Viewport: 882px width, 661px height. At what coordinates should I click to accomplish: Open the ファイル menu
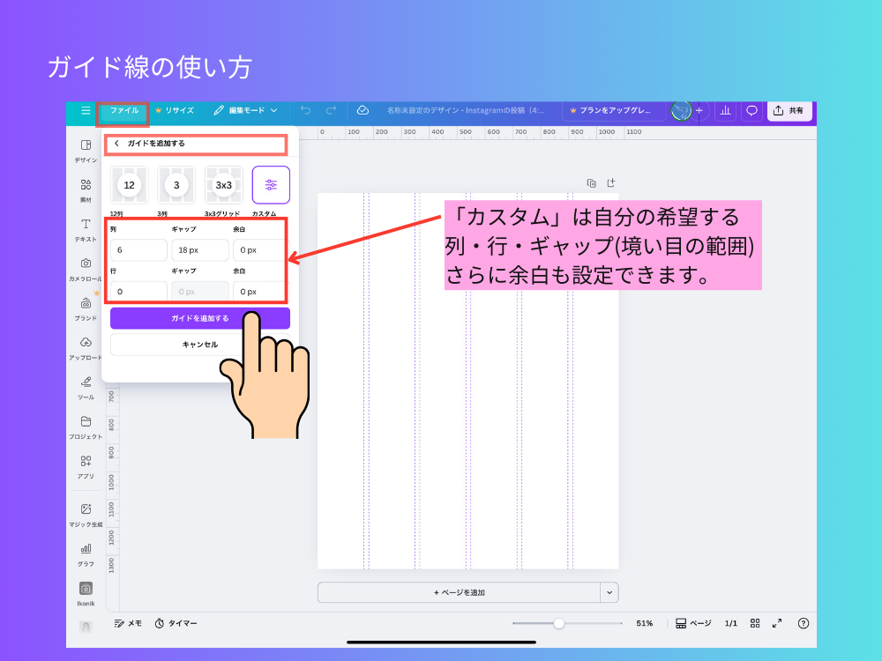click(x=123, y=111)
